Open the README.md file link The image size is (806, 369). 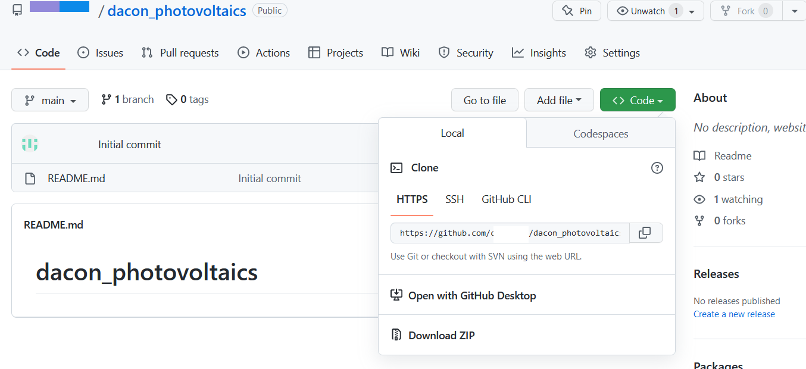tap(76, 179)
